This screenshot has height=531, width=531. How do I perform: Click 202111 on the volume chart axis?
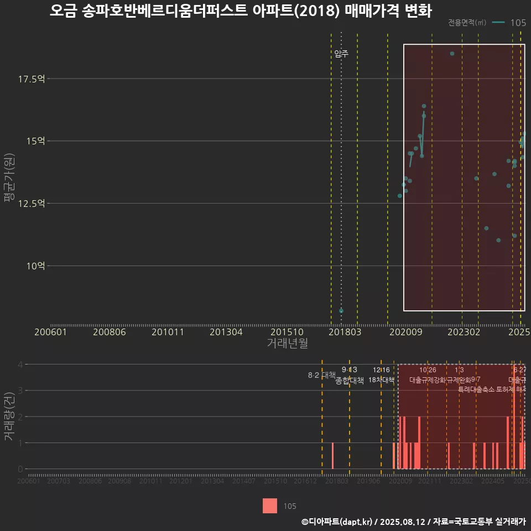pyautogui.click(x=430, y=481)
